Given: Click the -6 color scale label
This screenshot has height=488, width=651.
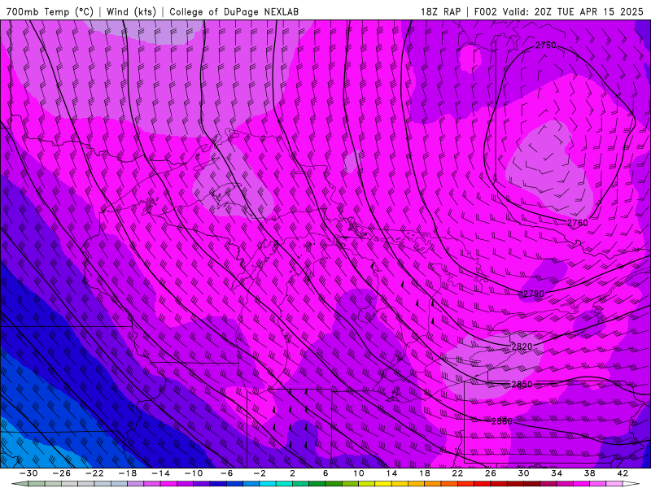Looking at the screenshot, I should pyautogui.click(x=227, y=473).
